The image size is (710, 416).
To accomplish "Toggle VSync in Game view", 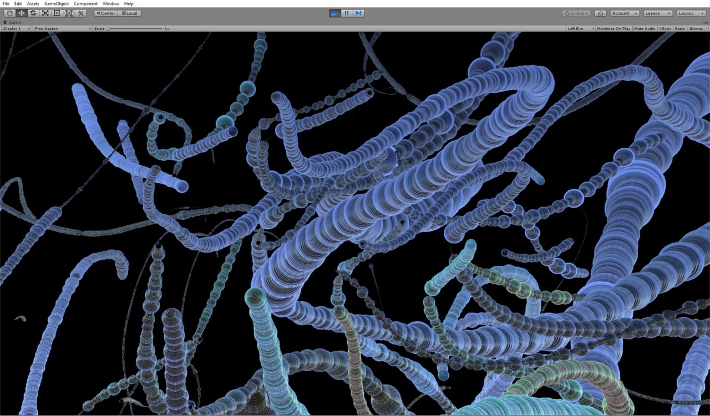I will point(665,28).
